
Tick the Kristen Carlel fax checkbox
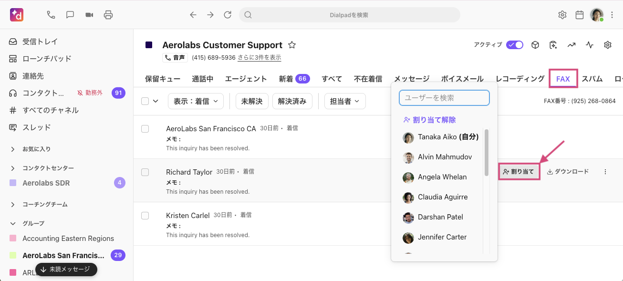[x=145, y=216]
